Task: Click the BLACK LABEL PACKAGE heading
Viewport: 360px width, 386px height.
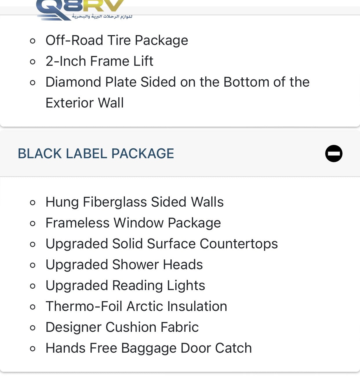Action: (96, 153)
